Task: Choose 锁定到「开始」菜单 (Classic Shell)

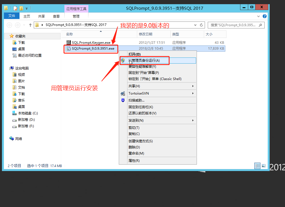Action: click(x=158, y=79)
